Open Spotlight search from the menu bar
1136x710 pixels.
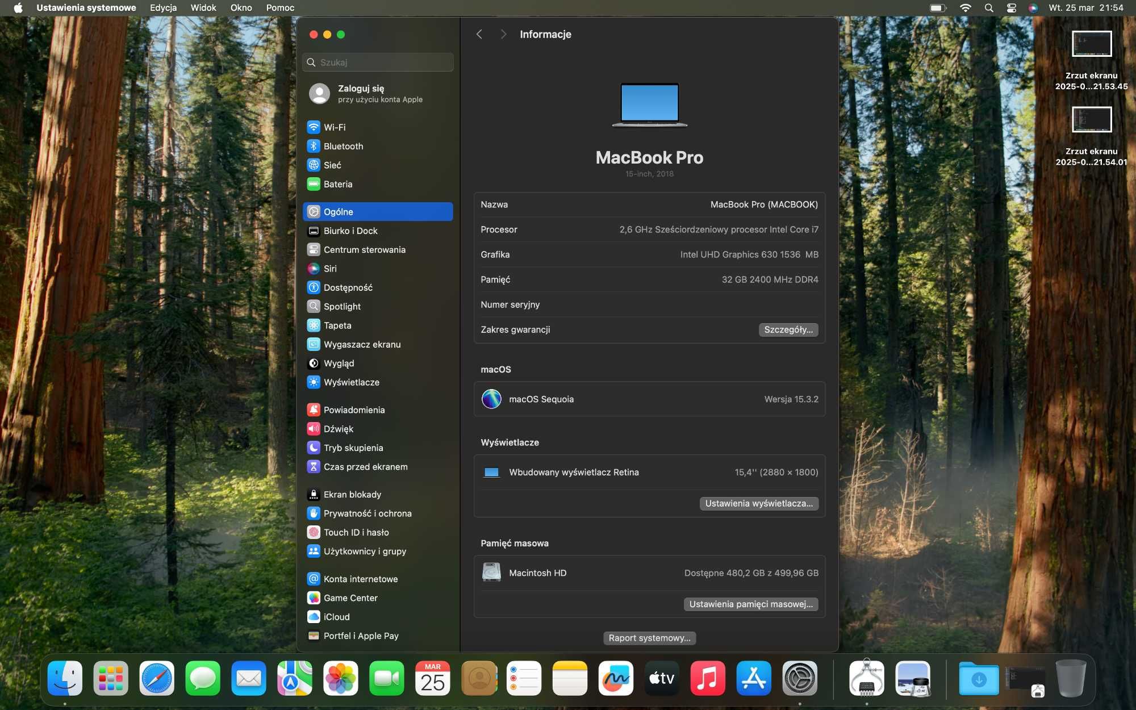pyautogui.click(x=989, y=7)
